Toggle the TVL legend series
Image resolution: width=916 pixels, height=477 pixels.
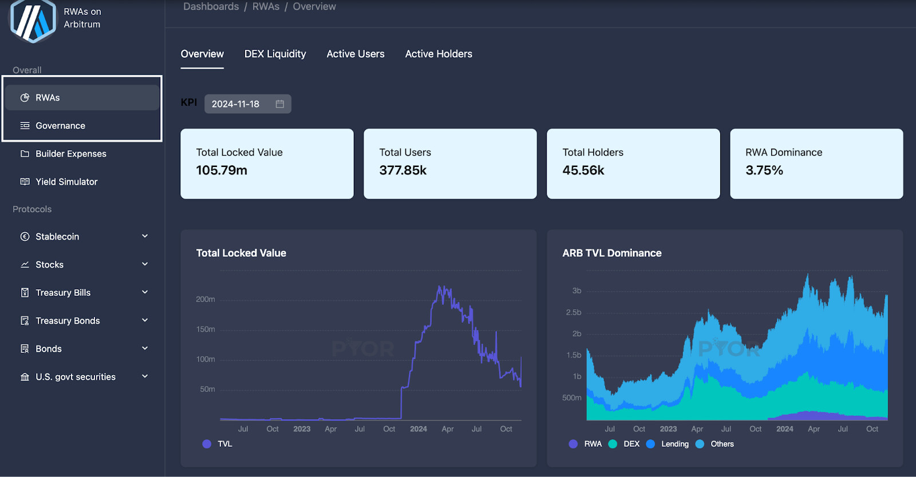(x=218, y=444)
